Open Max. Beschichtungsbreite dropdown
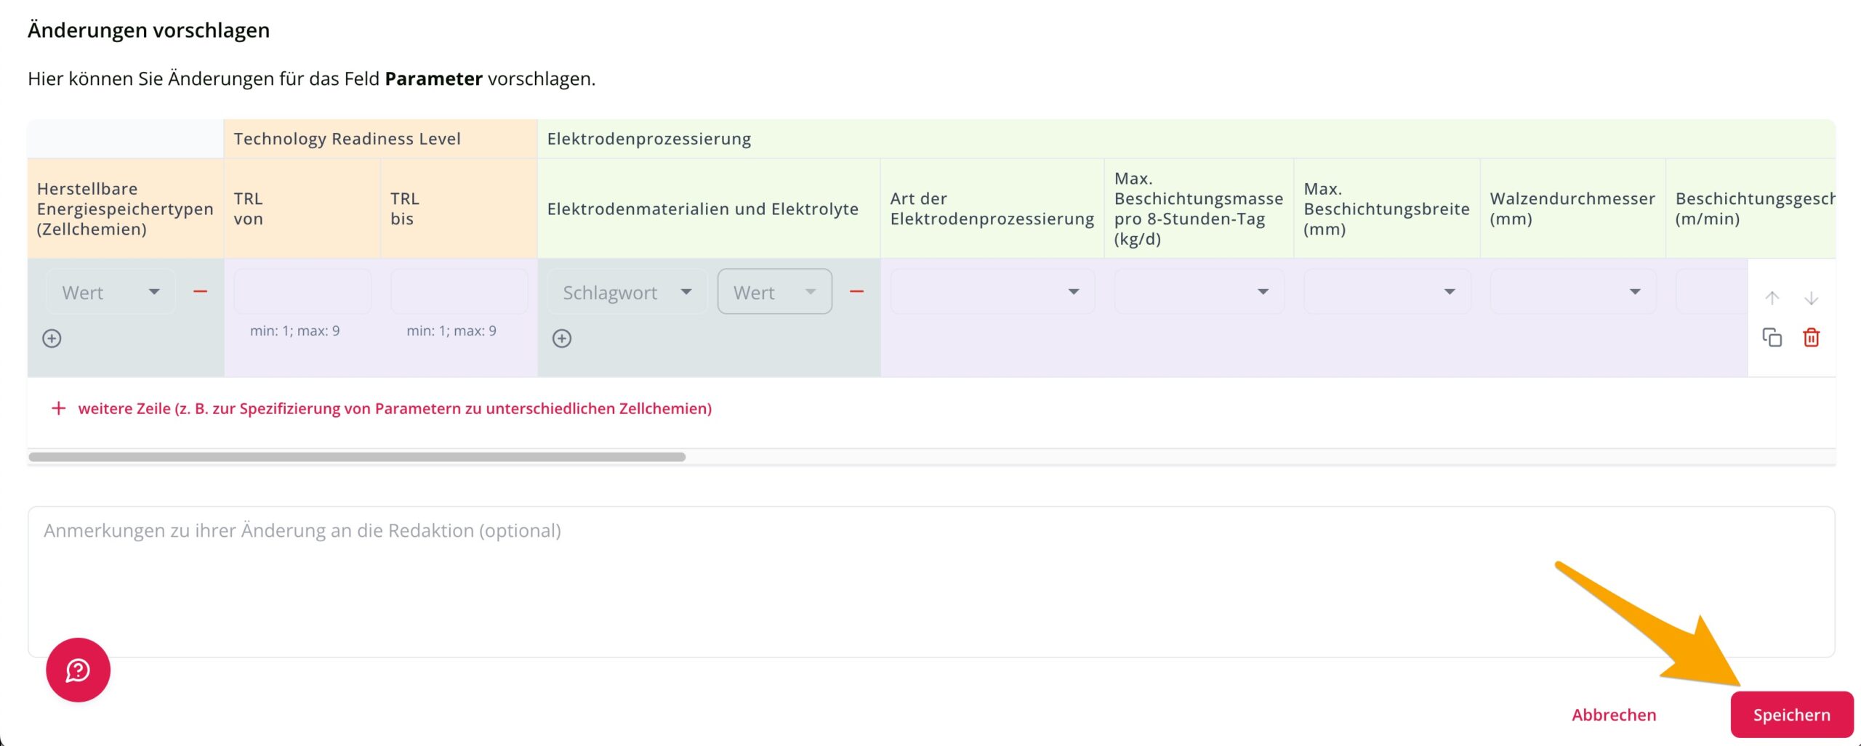The height and width of the screenshot is (746, 1861). tap(1386, 292)
